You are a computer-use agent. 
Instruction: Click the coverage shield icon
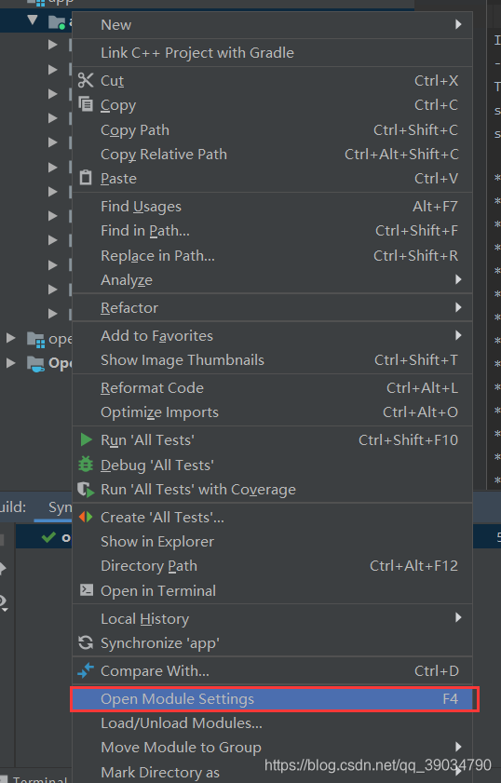click(x=86, y=490)
